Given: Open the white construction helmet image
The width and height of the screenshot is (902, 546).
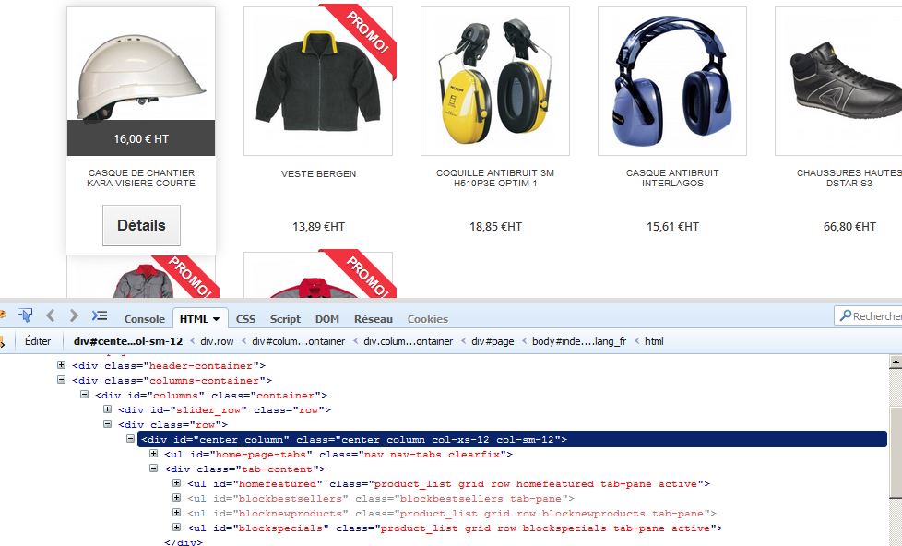Looking at the screenshot, I should click(141, 77).
